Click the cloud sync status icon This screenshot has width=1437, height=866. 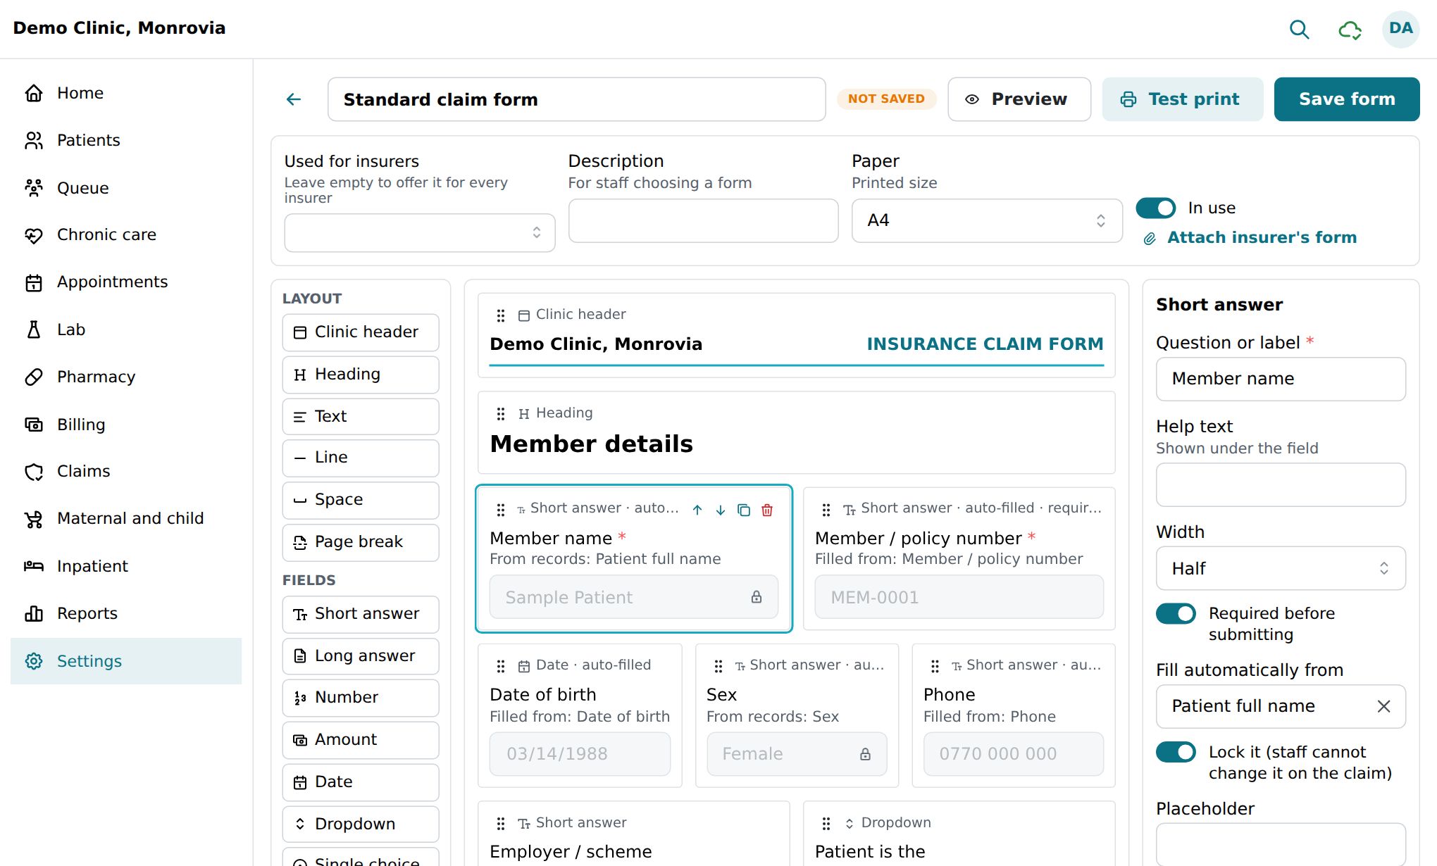pyautogui.click(x=1350, y=29)
